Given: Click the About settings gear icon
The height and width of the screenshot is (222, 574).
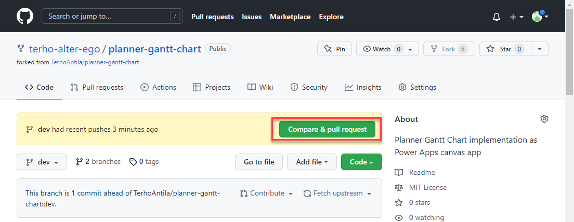Looking at the screenshot, I should pyautogui.click(x=544, y=119).
